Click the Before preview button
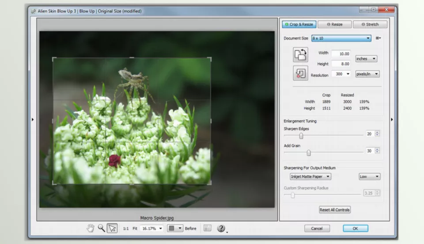Viewport: 424px width, 244px height. click(x=191, y=229)
